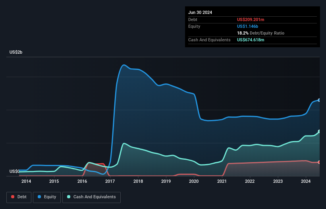Toggle the Debt legend button
This screenshot has width=326, height=209.
click(19, 197)
